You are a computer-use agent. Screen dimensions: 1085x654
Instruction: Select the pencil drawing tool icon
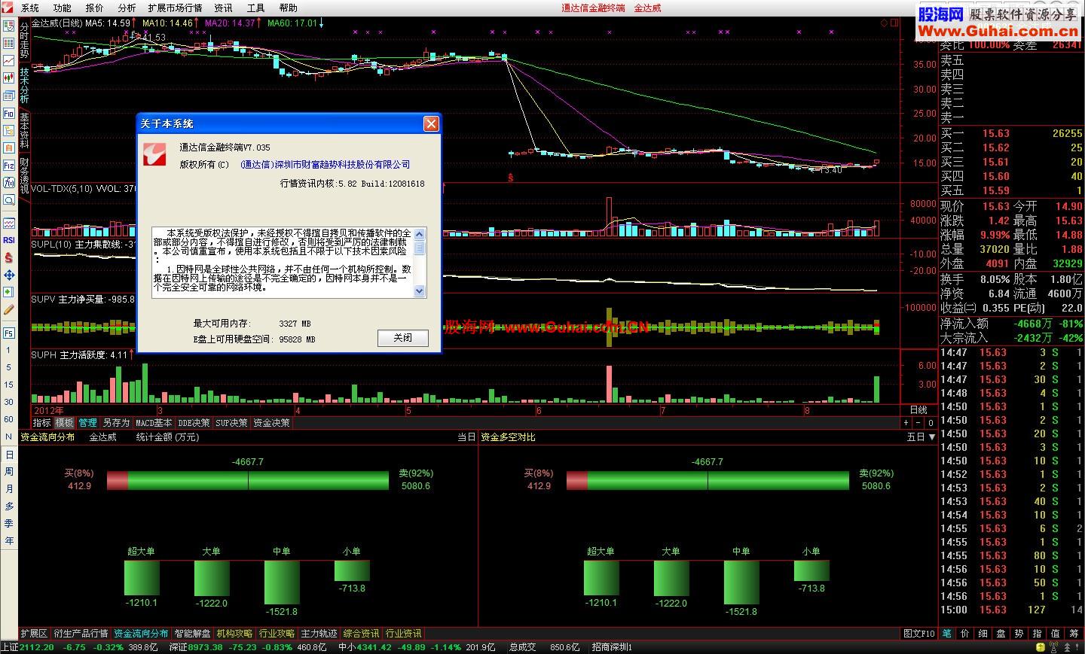click(x=9, y=309)
